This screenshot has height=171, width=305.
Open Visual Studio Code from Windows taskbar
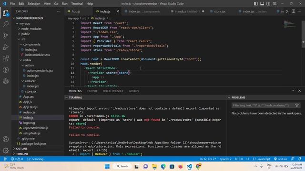(190, 166)
